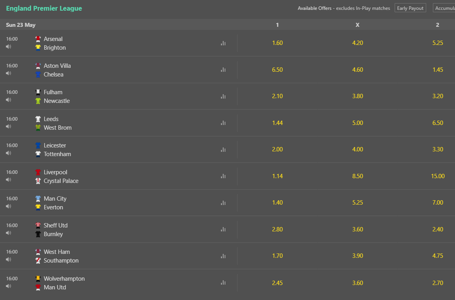Click sound icon under Liverpool match time
This screenshot has height=300, width=455.
[8, 180]
